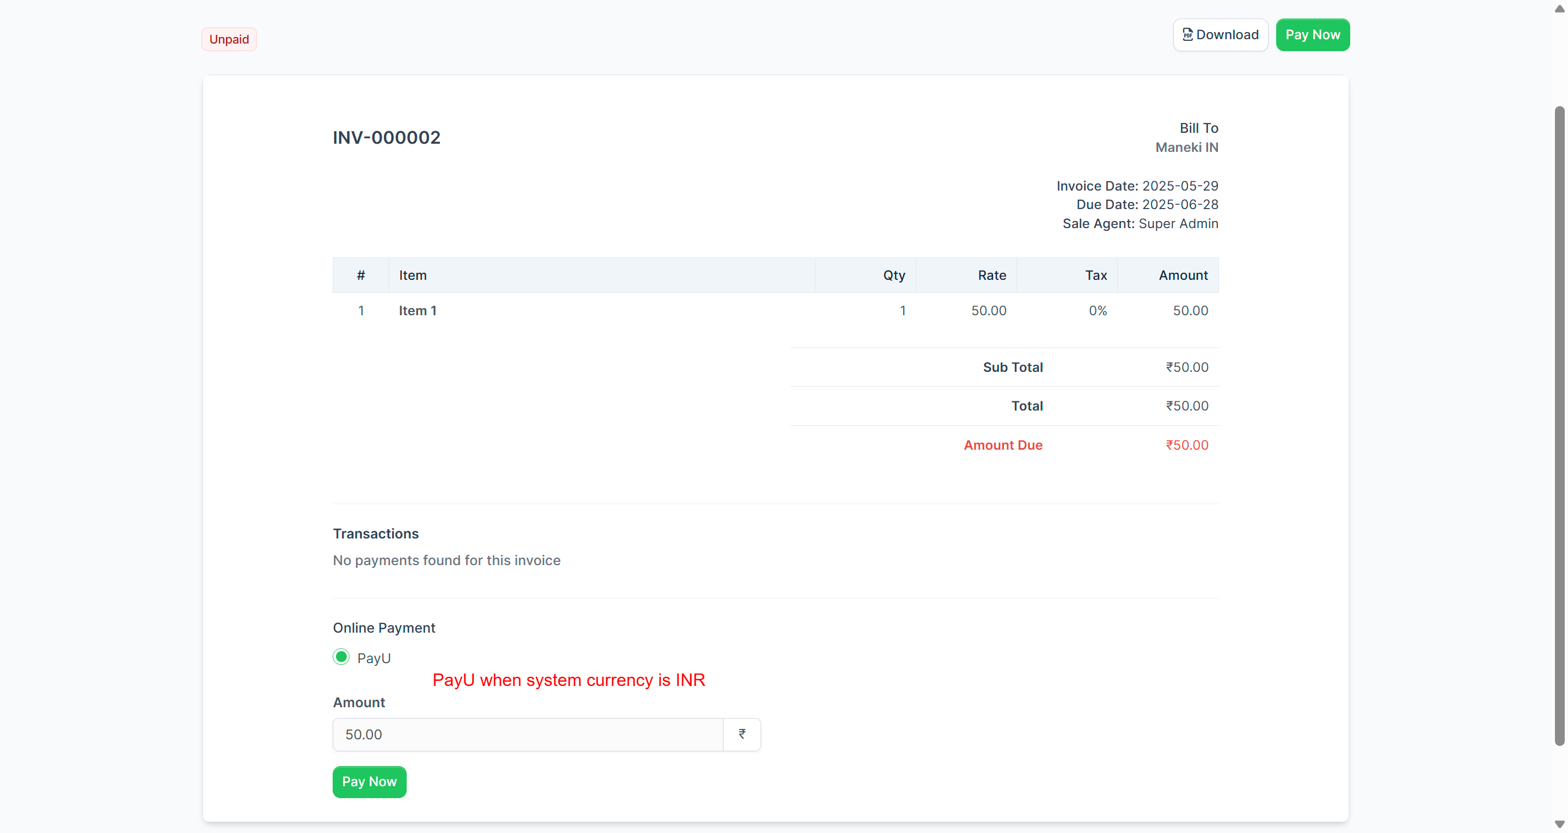The width and height of the screenshot is (1568, 833).
Task: Click the Amount Due value ₹50.00
Action: (1186, 444)
